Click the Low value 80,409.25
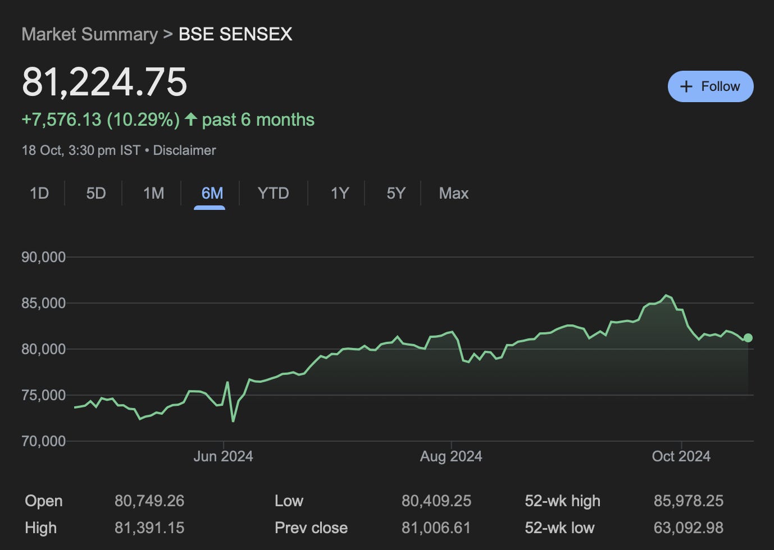This screenshot has height=550, width=774. (436, 501)
